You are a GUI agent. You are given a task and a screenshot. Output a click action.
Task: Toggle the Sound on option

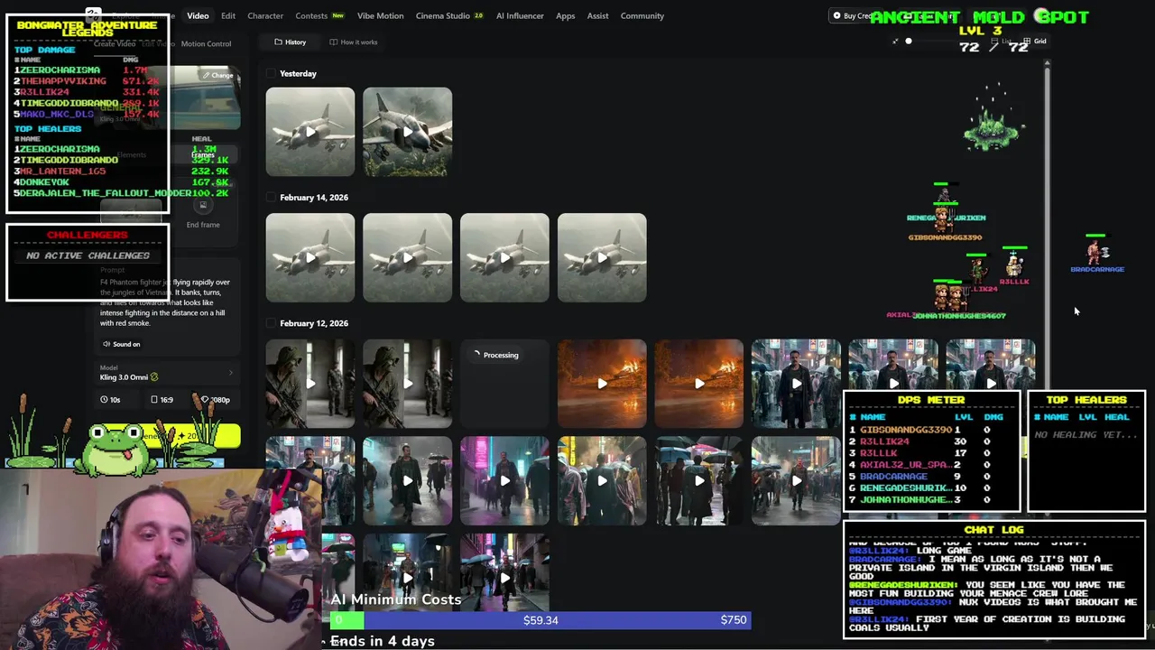(x=122, y=344)
